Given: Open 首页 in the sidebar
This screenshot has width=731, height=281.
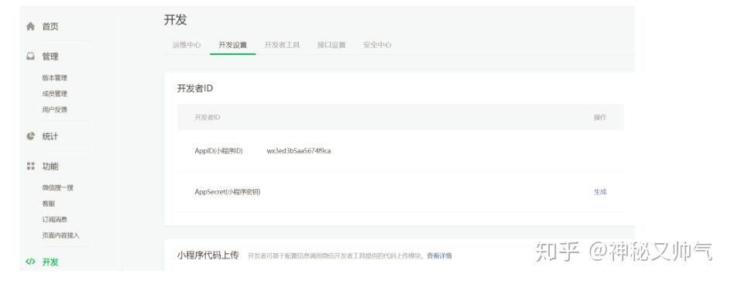Looking at the screenshot, I should tap(50, 26).
